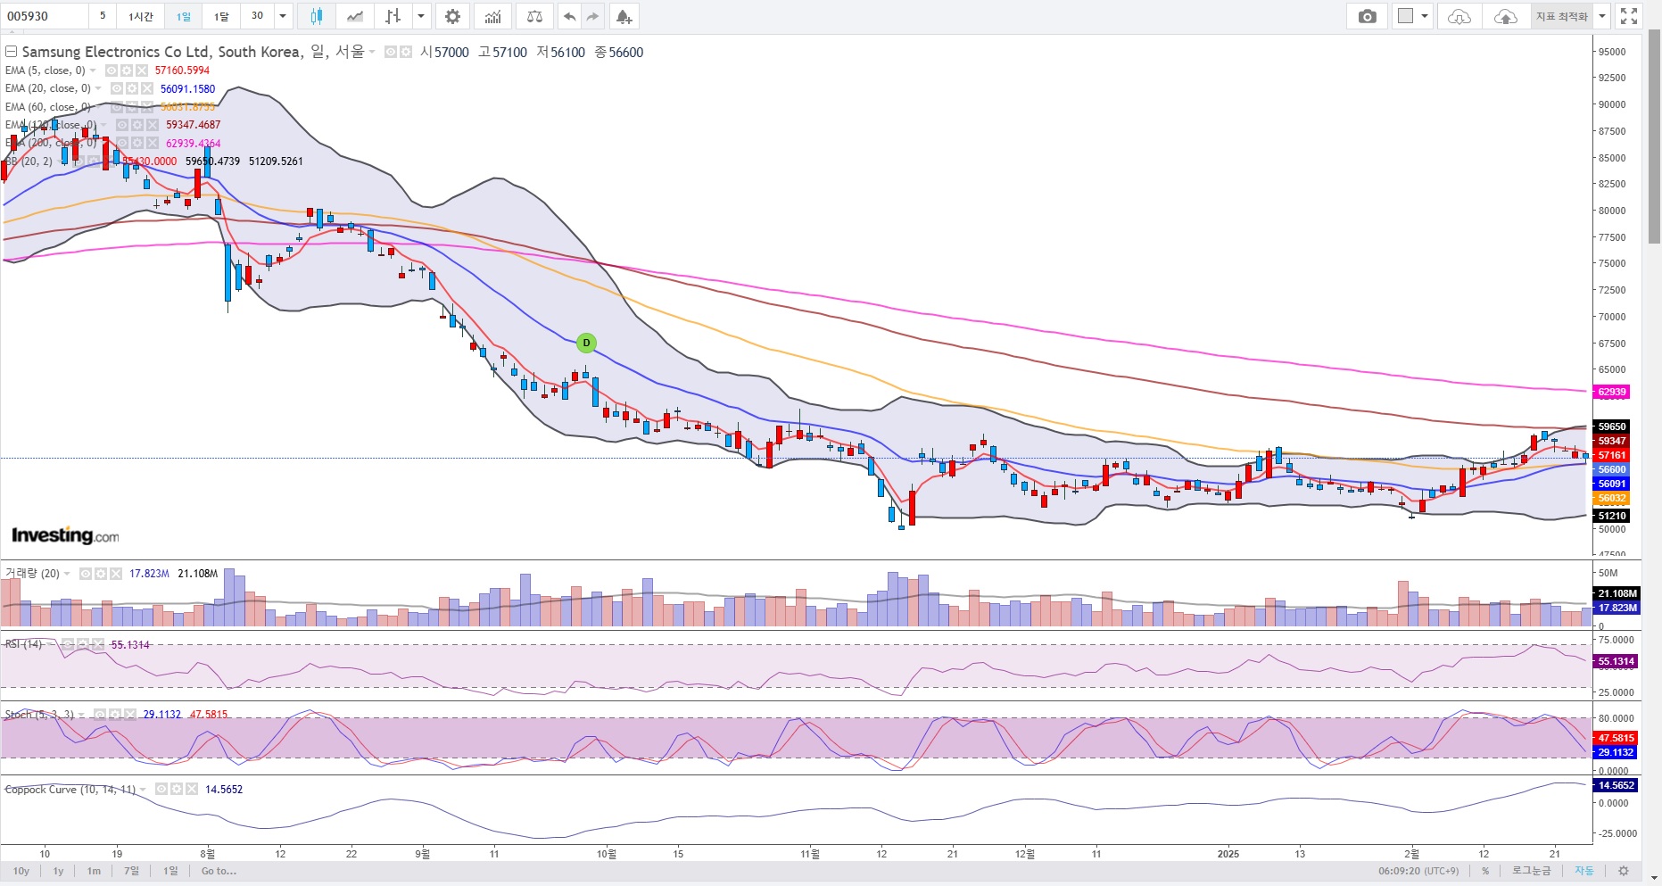
Task: Toggle visibility of the Stoch (5, 3, 3) indicator
Action: click(x=101, y=715)
